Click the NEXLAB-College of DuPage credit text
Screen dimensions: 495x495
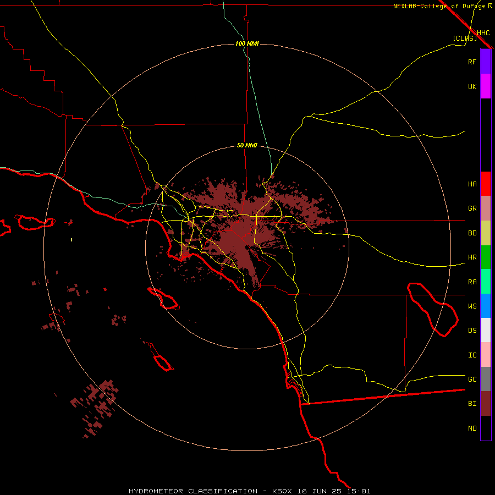point(439,6)
